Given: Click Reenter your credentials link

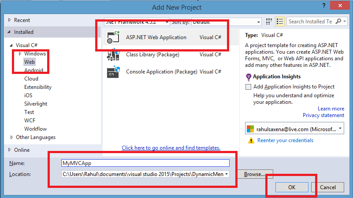Looking at the screenshot, I should 285,140.
